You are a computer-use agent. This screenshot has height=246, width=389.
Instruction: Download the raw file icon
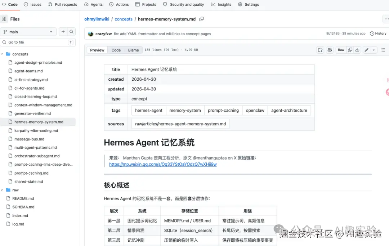pos(357,50)
